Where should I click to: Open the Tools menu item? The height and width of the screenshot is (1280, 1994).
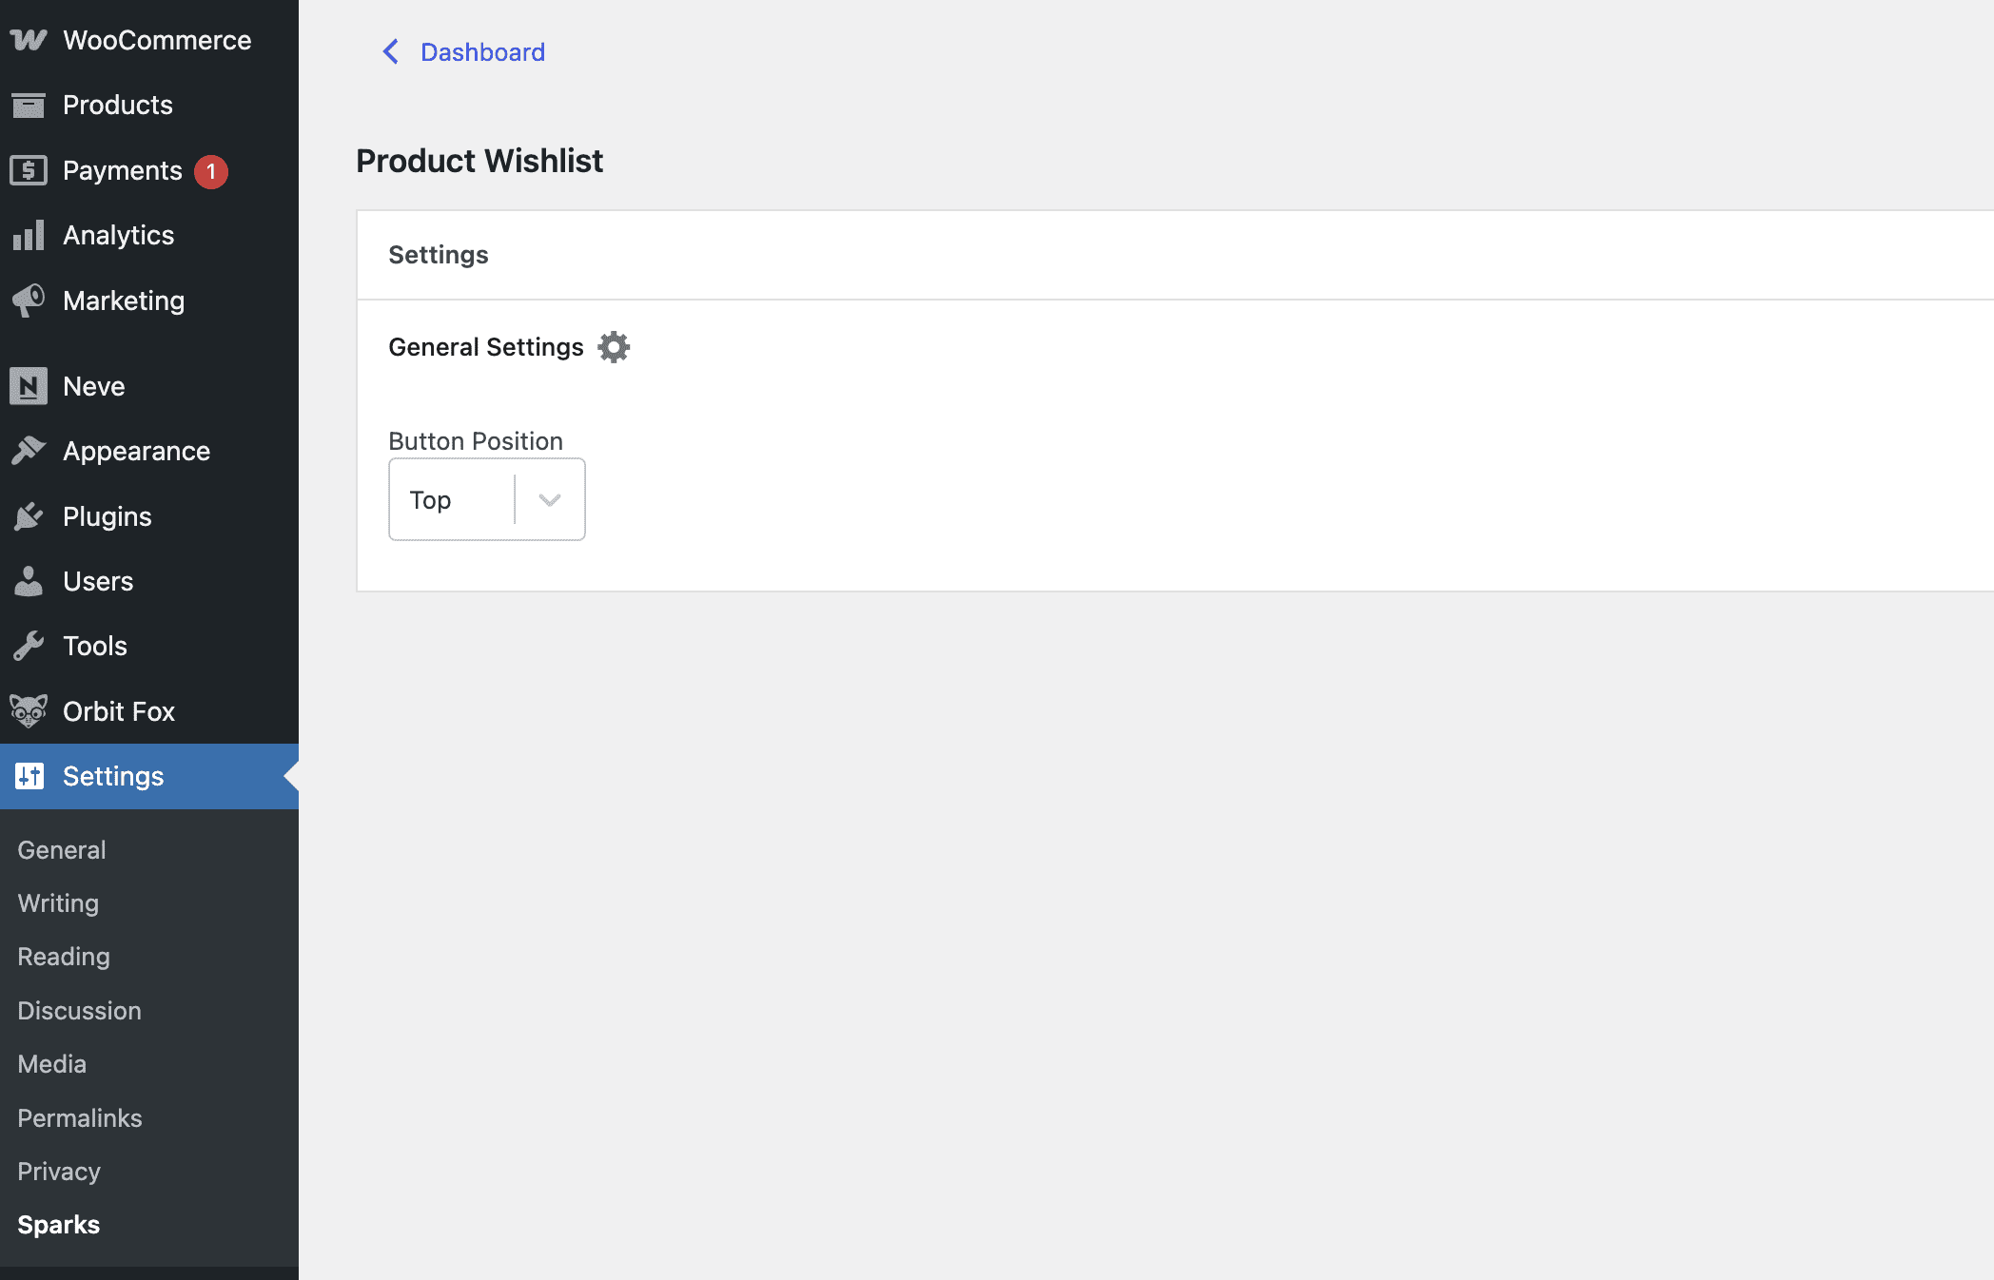95,646
